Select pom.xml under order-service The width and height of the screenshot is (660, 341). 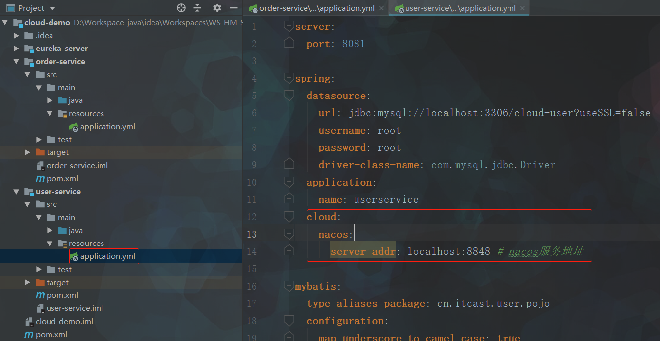click(x=62, y=179)
